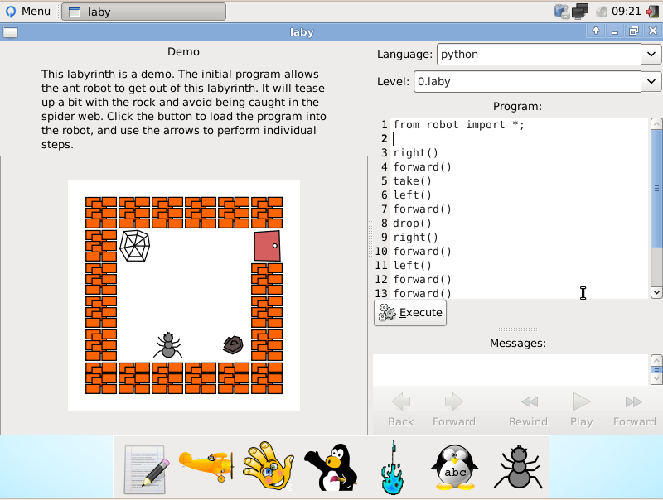Image resolution: width=663 pixels, height=500 pixels.
Task: Click the logout door tray icon
Action: [x=652, y=12]
